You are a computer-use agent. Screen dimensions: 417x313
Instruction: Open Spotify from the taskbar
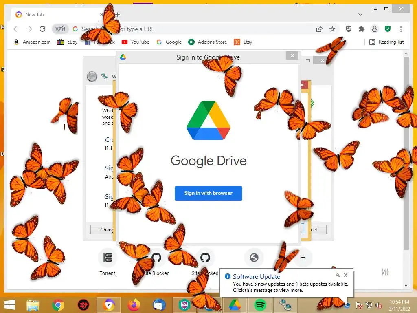[260, 305]
